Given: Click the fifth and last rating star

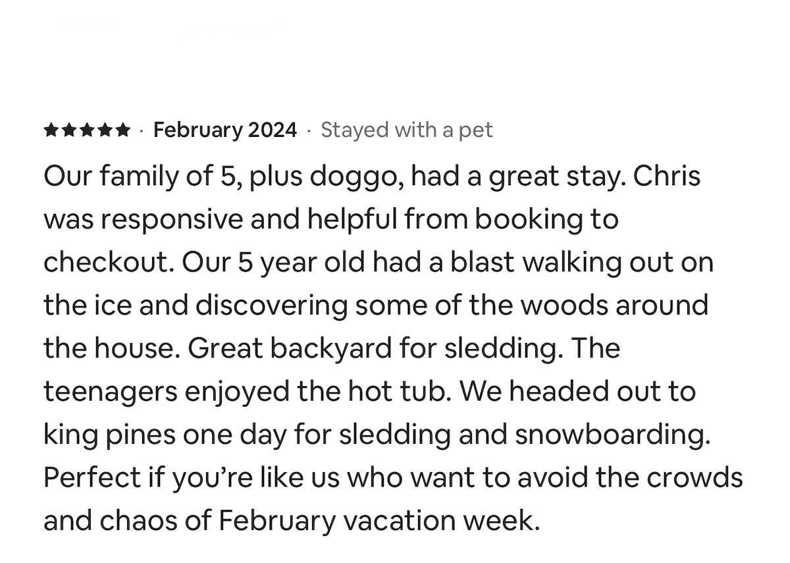Looking at the screenshot, I should tap(122, 130).
